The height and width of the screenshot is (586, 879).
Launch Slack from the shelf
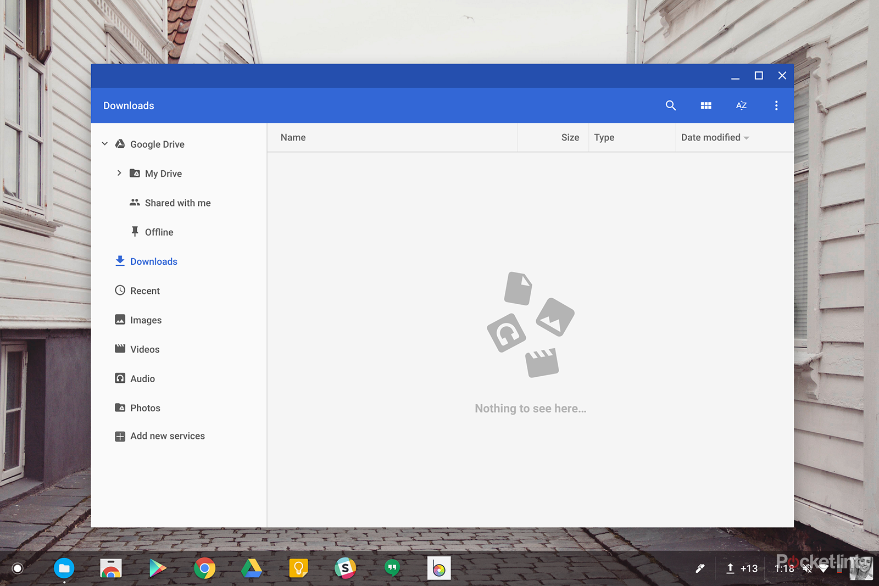[344, 568]
